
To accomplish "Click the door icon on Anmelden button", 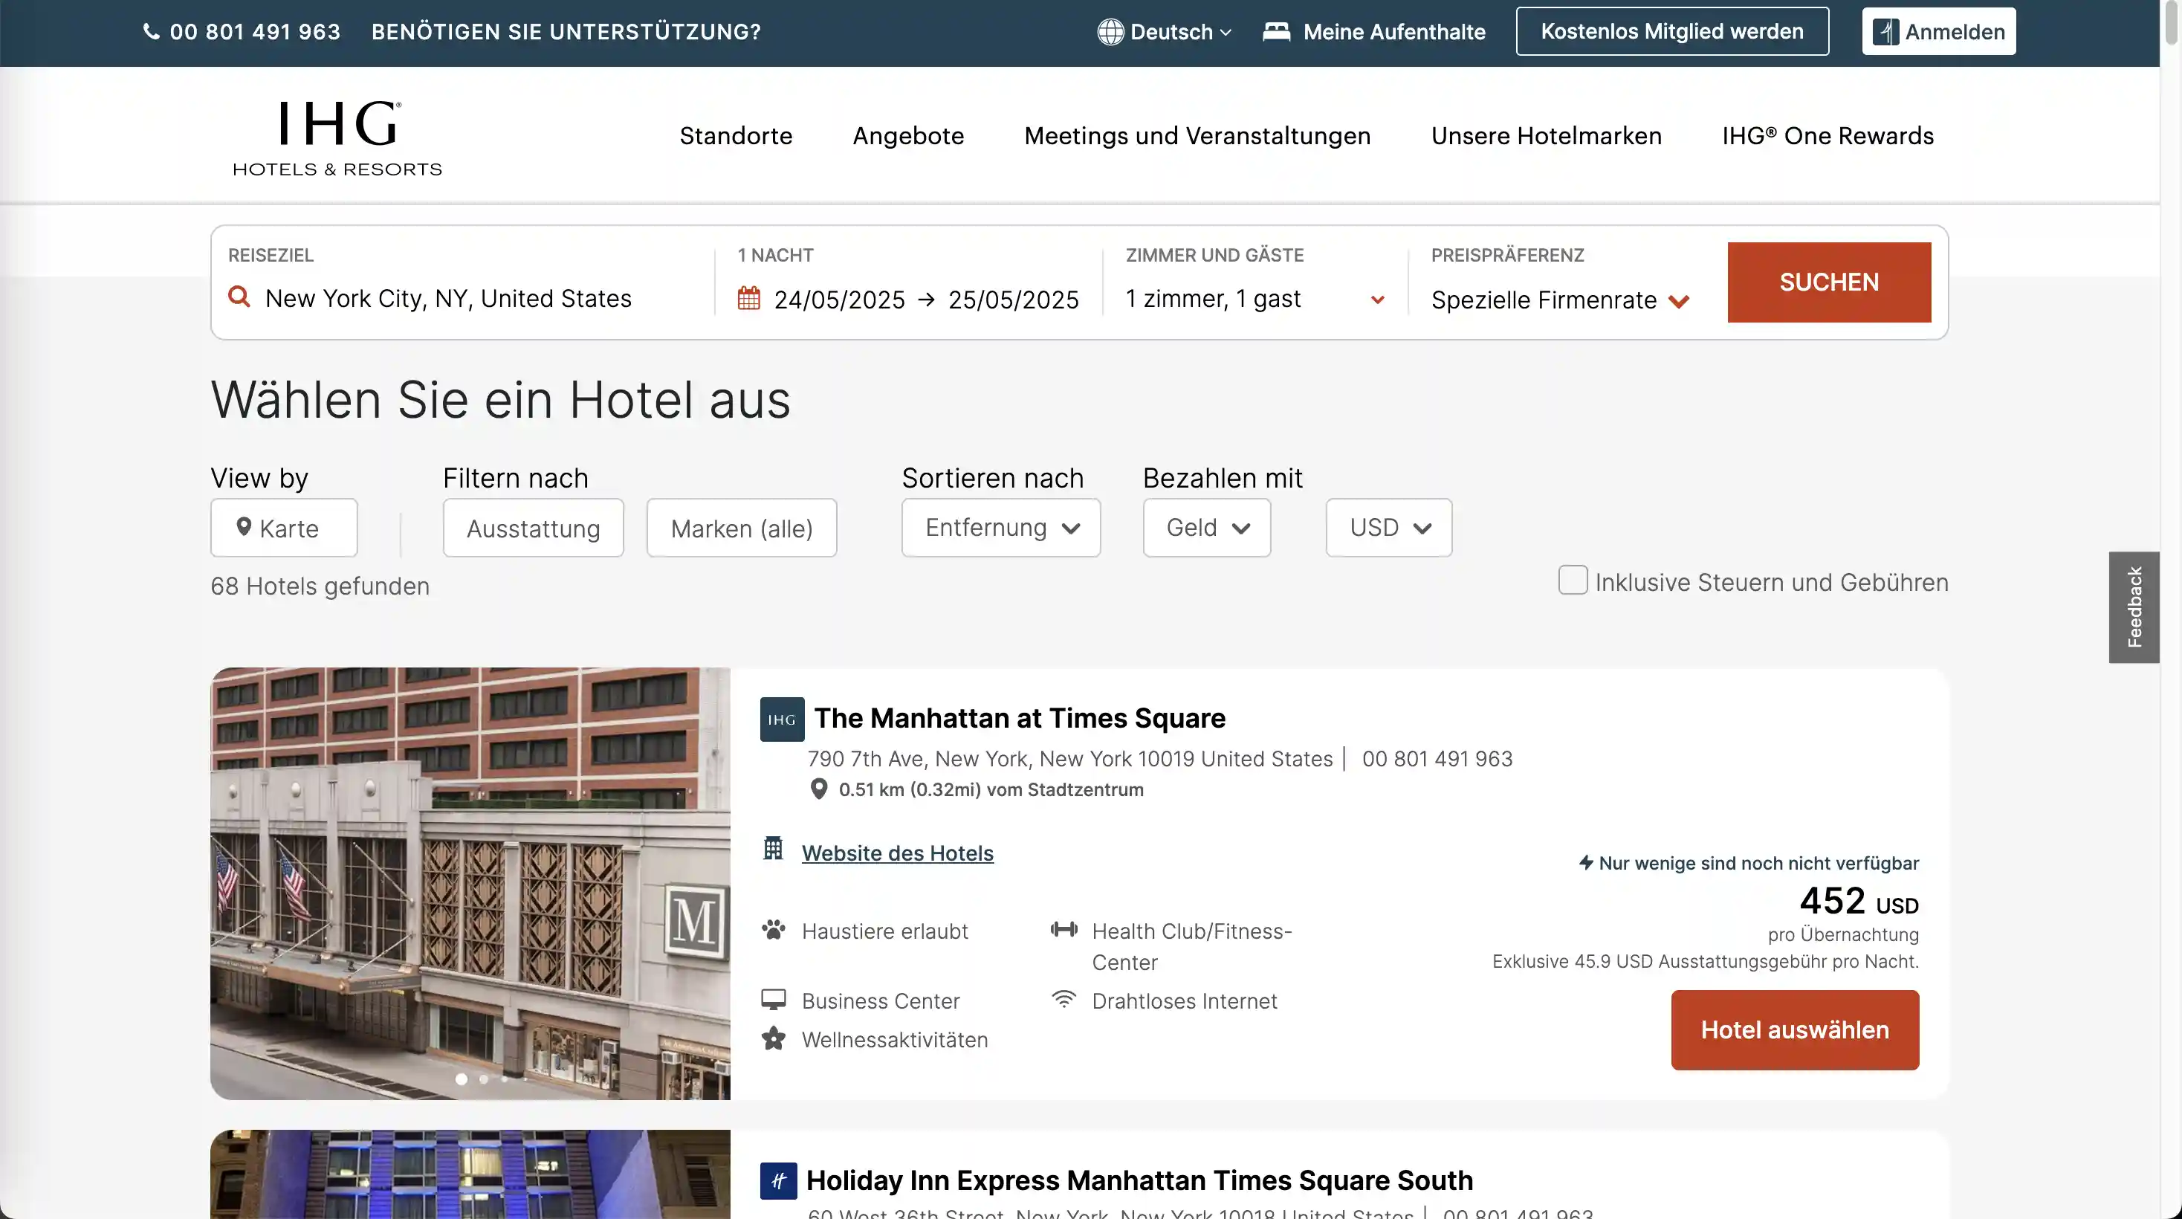I will [1885, 31].
